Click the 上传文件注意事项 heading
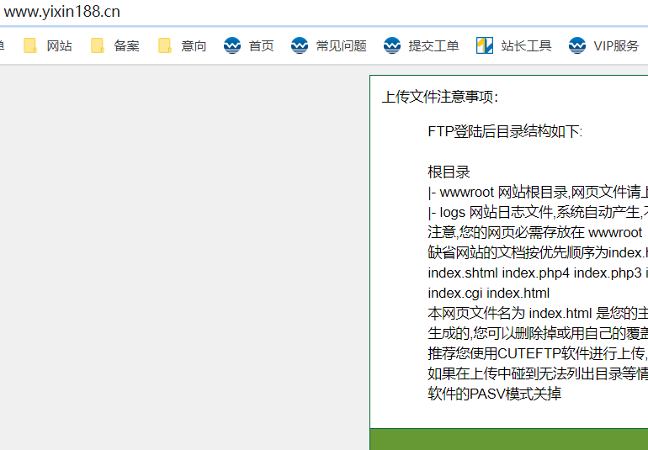 click(440, 97)
